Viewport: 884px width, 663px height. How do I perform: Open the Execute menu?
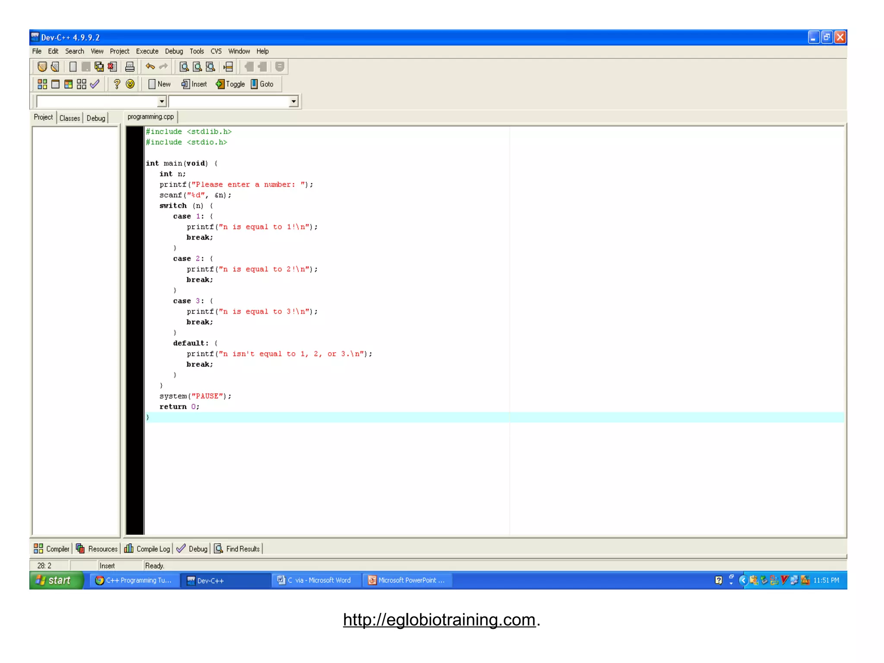pos(147,51)
